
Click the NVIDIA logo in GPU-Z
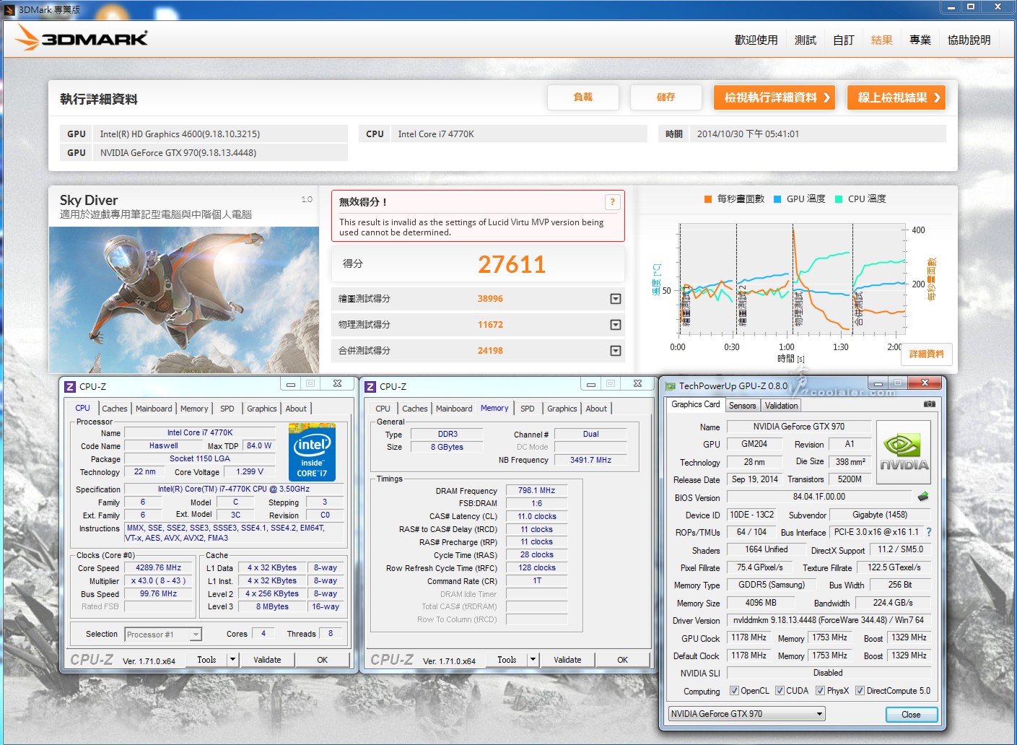[903, 451]
